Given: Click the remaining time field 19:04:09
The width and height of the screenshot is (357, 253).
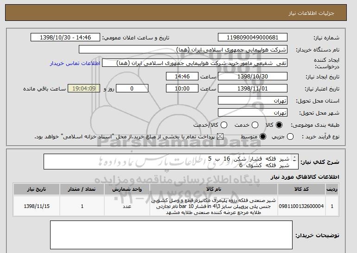Looking at the screenshot, I should click(84, 89).
